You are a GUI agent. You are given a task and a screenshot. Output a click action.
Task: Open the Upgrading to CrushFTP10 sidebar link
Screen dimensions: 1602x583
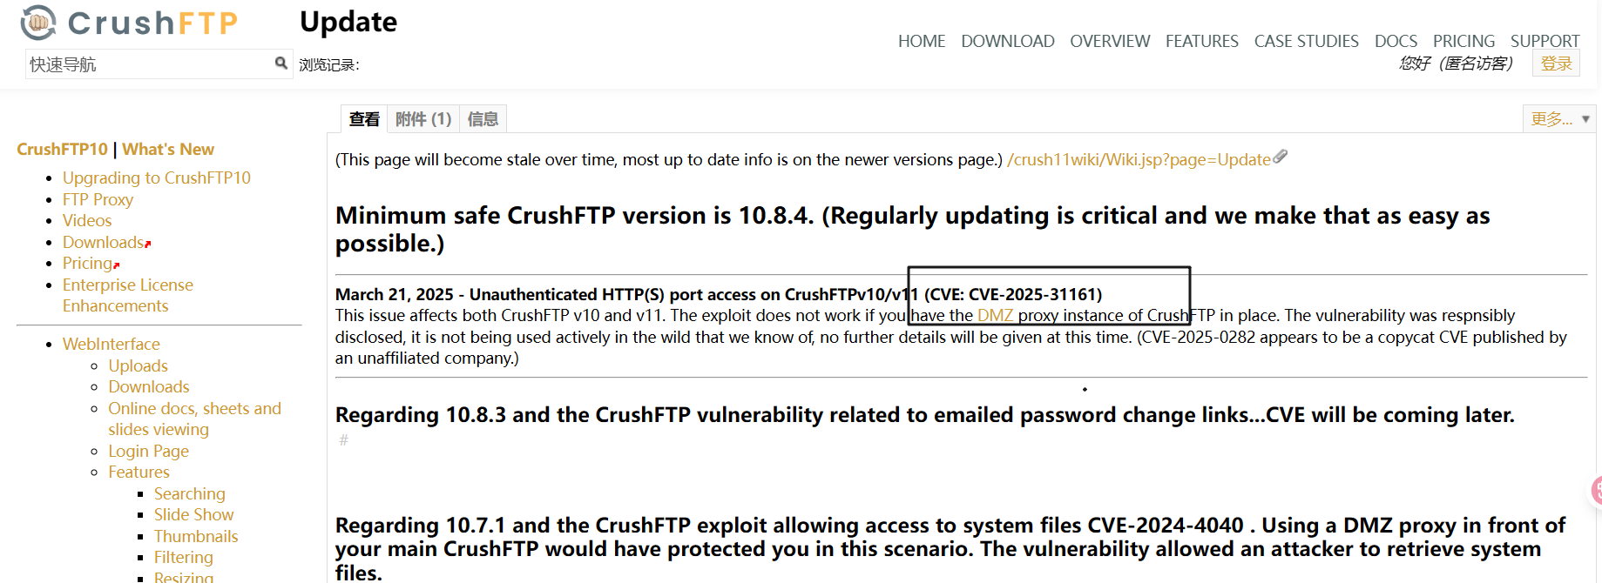157,178
